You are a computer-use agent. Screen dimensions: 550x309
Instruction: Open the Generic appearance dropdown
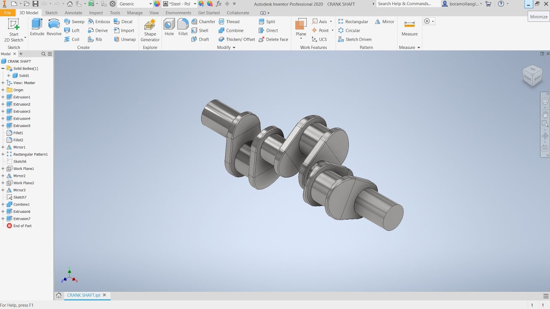[150, 4]
